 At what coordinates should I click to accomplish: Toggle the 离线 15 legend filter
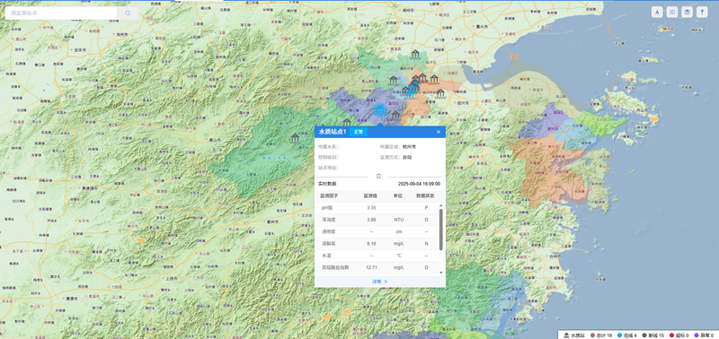pyautogui.click(x=653, y=335)
